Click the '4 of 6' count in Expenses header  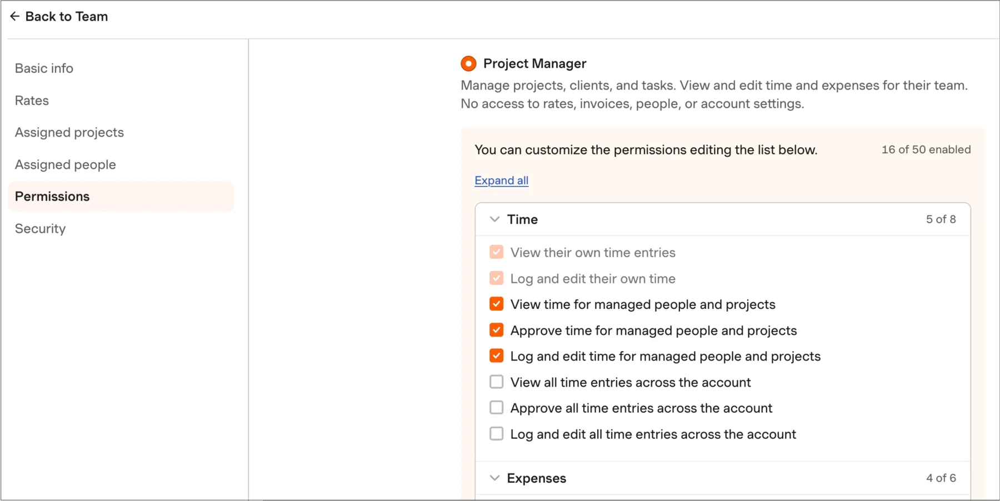941,478
